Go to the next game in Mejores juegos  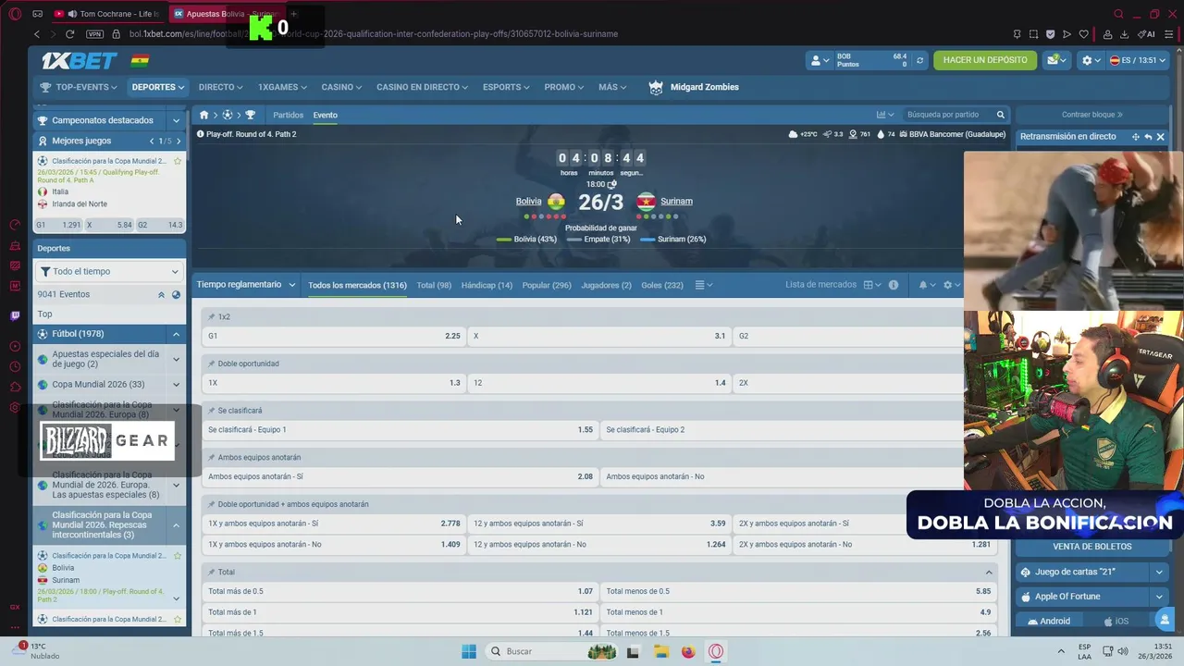(179, 141)
